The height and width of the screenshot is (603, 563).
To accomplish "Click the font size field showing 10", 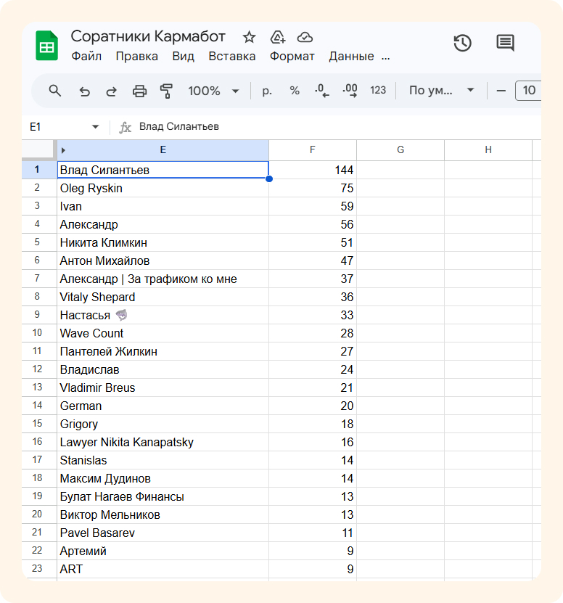I will click(x=528, y=91).
